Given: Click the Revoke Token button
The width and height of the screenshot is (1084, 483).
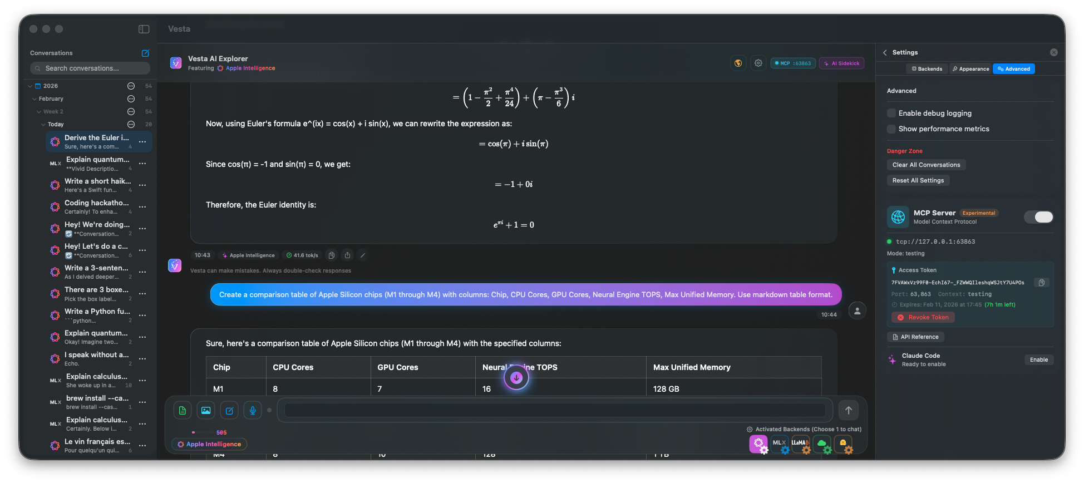Looking at the screenshot, I should pos(923,317).
